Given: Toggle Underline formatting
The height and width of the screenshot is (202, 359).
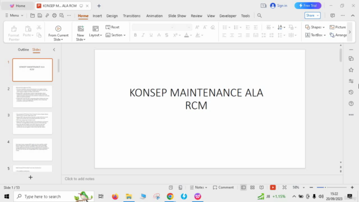Looking at the screenshot, I should [151, 35].
